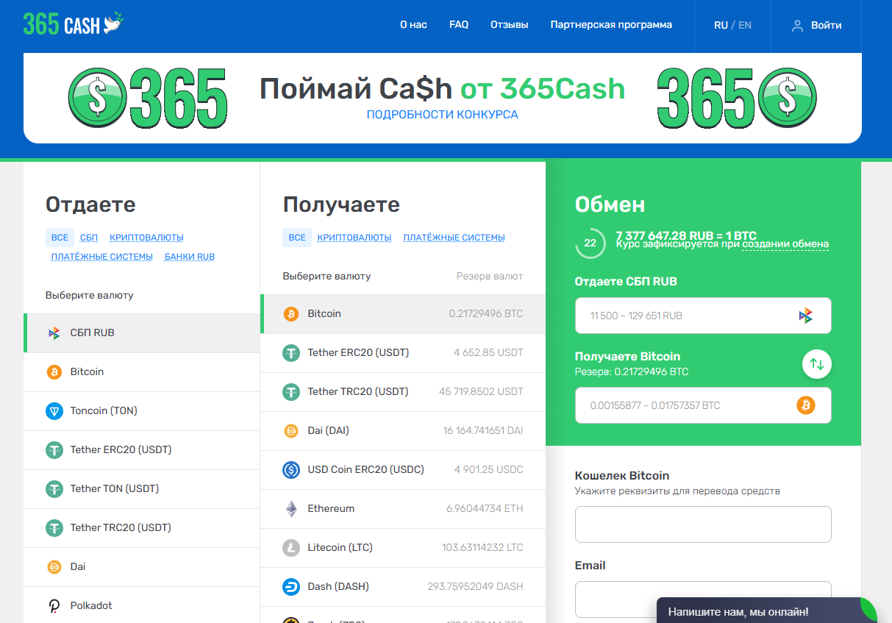The height and width of the screenshot is (623, 892).
Task: Click the Войти login button
Action: [x=816, y=25]
